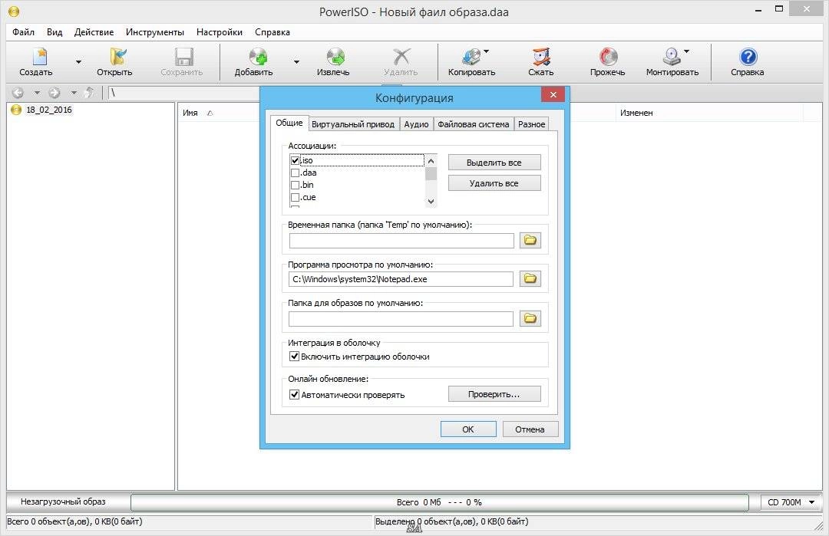Click the associations list scrollbar thumb
829x536 pixels.
431,174
